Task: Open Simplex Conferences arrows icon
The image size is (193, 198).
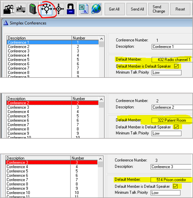Action: pyautogui.click(x=47, y=9)
